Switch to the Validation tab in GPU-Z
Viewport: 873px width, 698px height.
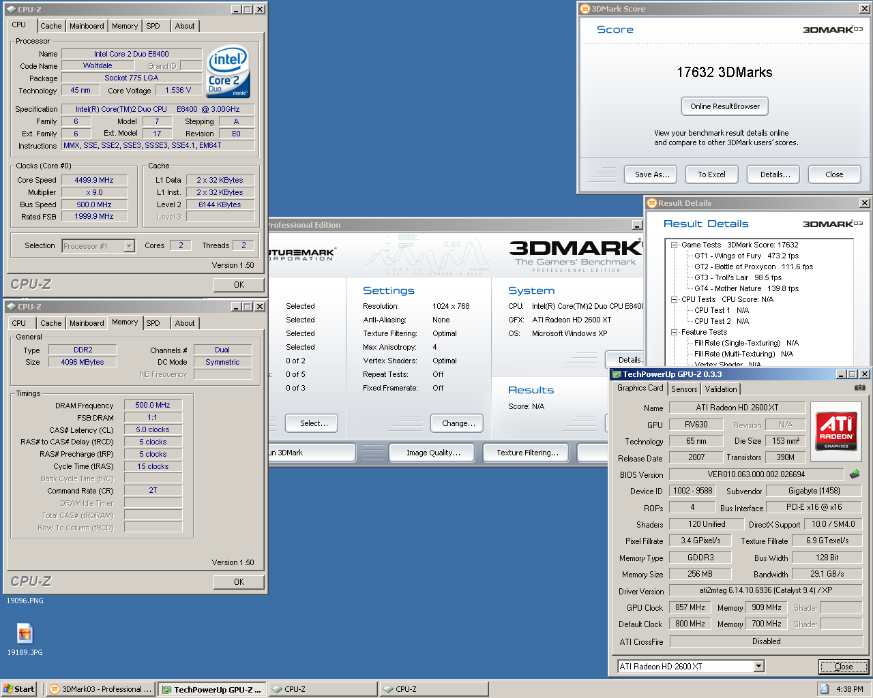tap(721, 389)
